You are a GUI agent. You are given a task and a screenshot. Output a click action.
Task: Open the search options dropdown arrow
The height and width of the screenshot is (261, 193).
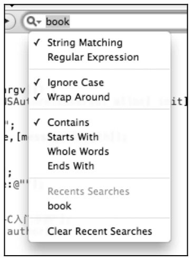click(x=39, y=22)
